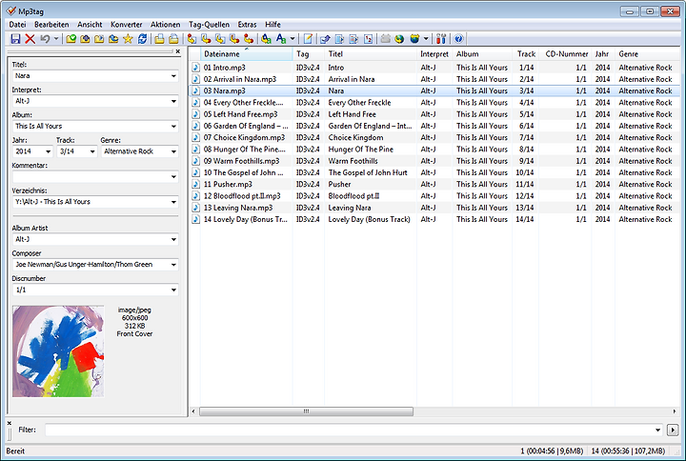Apply filter with the arrow button
686x461 pixels.
tap(673, 430)
